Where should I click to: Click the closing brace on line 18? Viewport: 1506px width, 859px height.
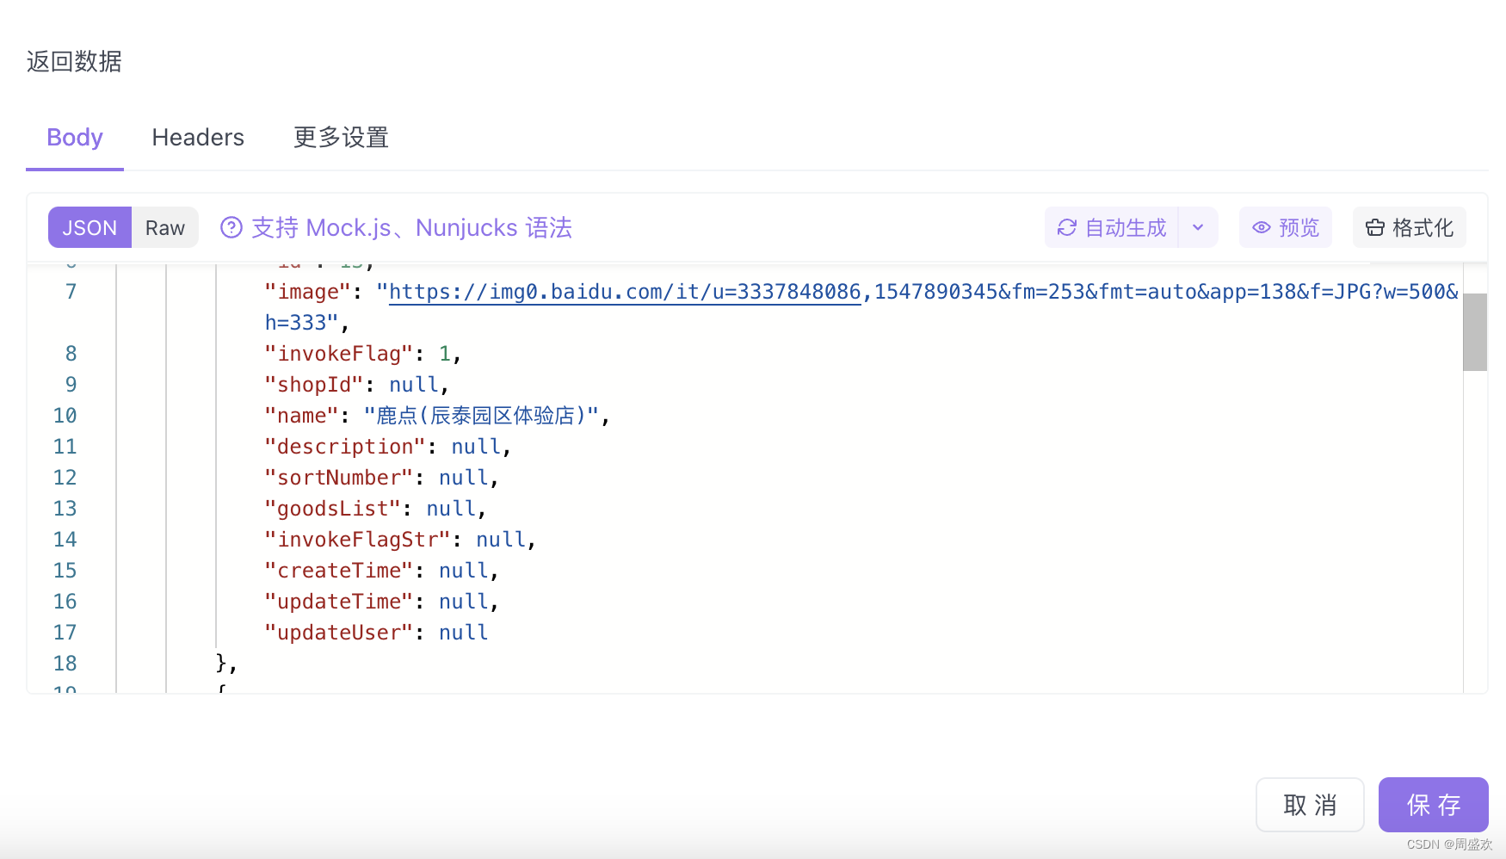coord(221,663)
